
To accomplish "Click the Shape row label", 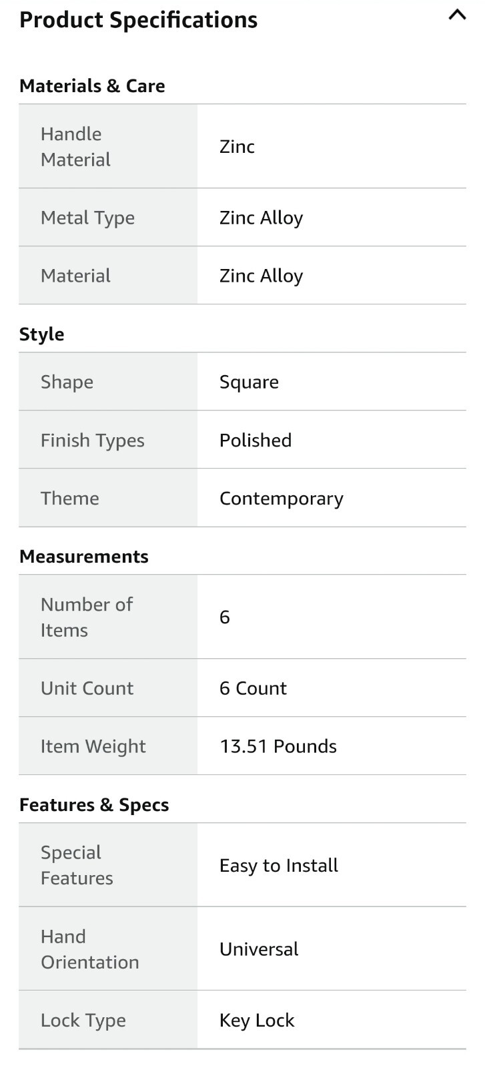I will pyautogui.click(x=67, y=382).
